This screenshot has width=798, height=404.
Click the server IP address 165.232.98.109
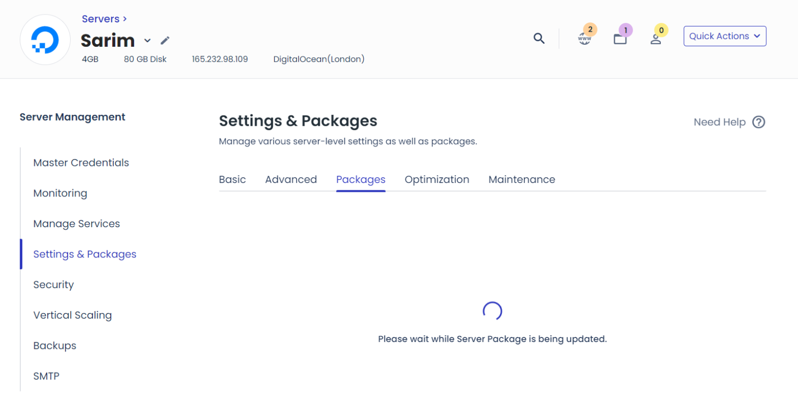click(220, 59)
